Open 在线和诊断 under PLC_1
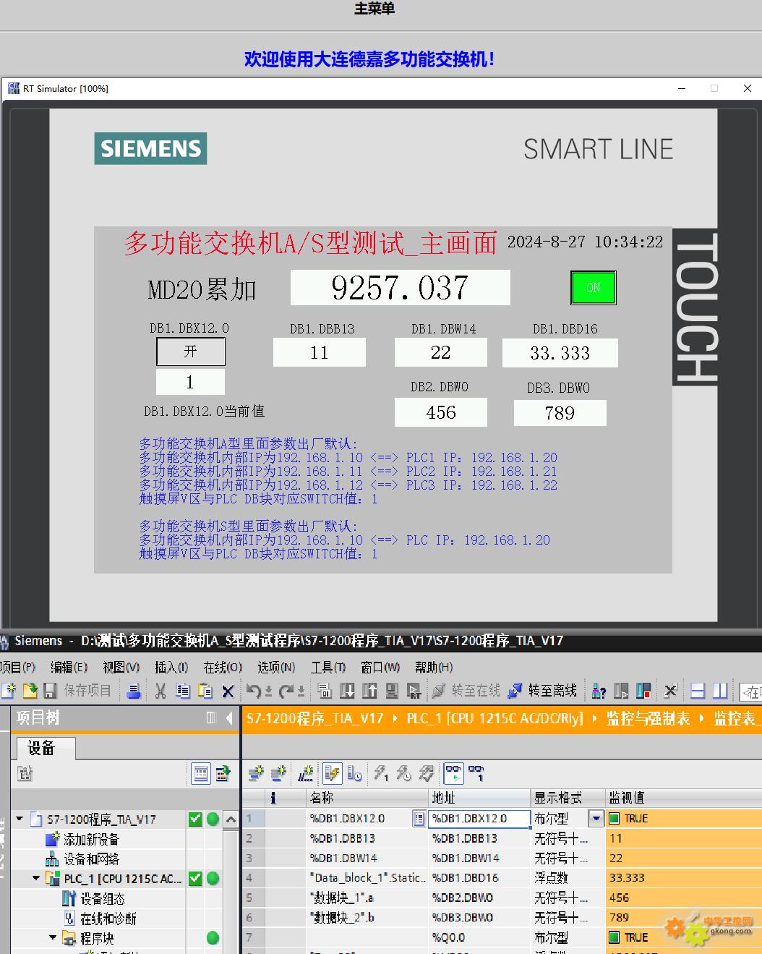The image size is (762, 954). pyautogui.click(x=108, y=919)
